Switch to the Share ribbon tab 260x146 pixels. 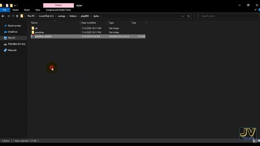coord(27,10)
